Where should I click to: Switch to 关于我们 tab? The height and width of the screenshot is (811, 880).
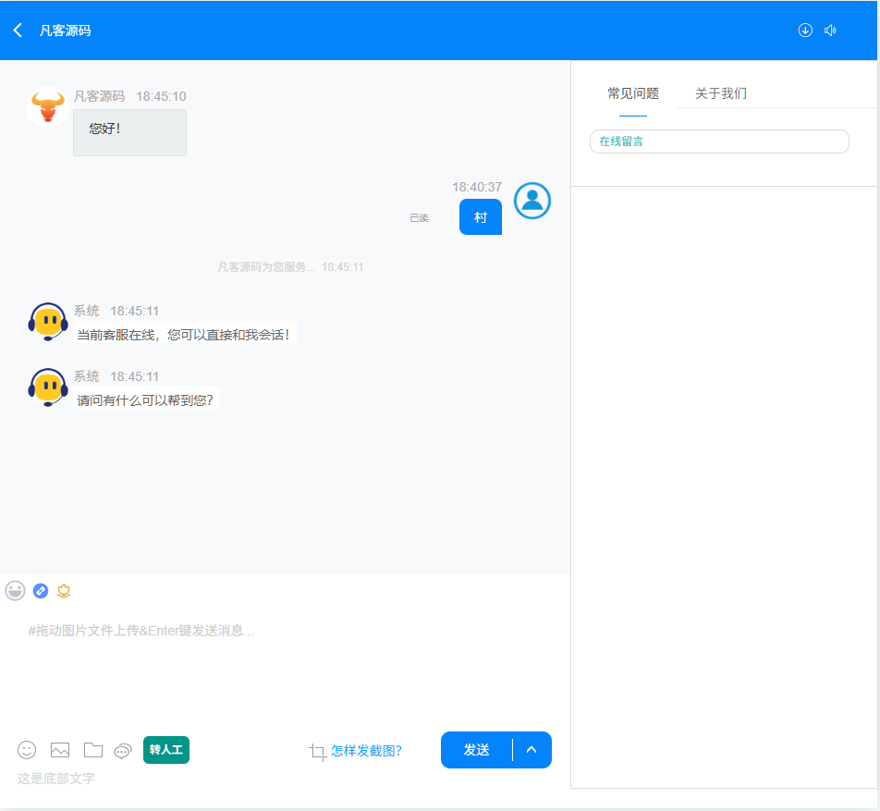pyautogui.click(x=721, y=93)
